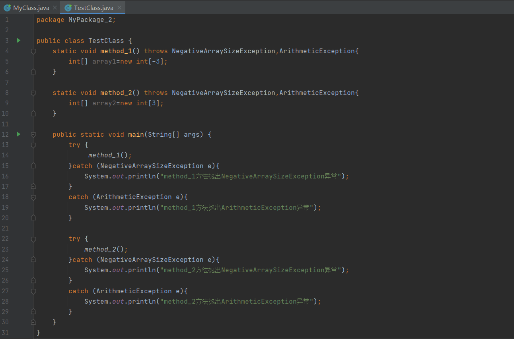
Task: Click the 'array1' variable on line 5
Action: pyautogui.click(x=104, y=61)
